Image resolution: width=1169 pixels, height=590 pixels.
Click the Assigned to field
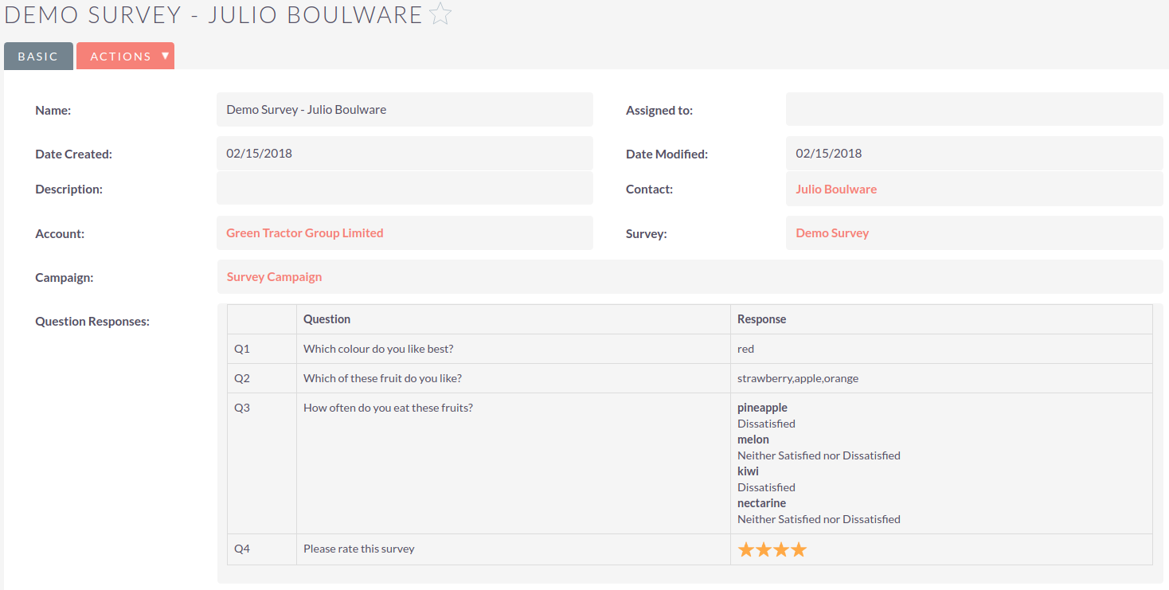pyautogui.click(x=975, y=109)
